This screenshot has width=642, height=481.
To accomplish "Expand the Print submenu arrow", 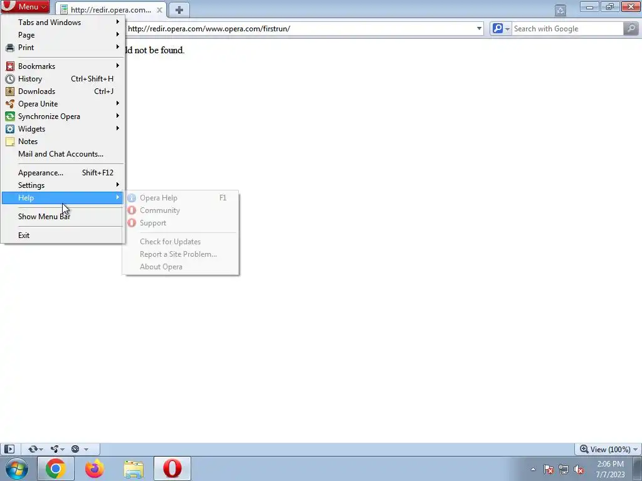I will click(x=117, y=46).
